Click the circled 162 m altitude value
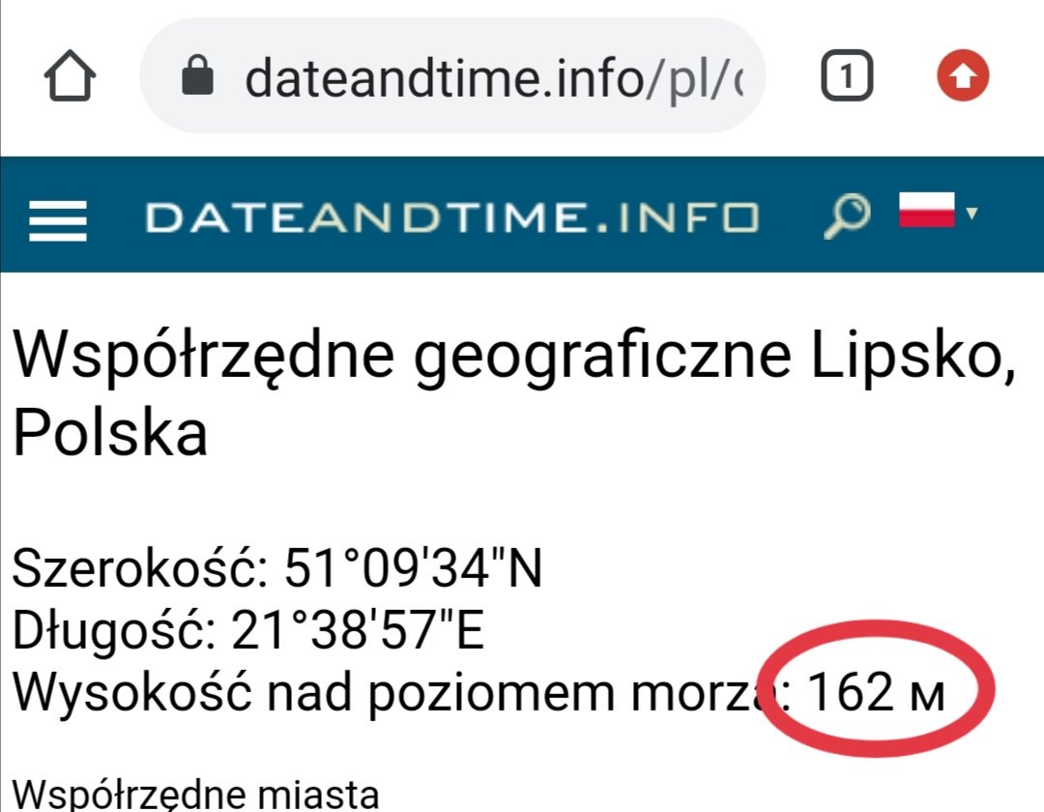The width and height of the screenshot is (1044, 812). coord(876,692)
